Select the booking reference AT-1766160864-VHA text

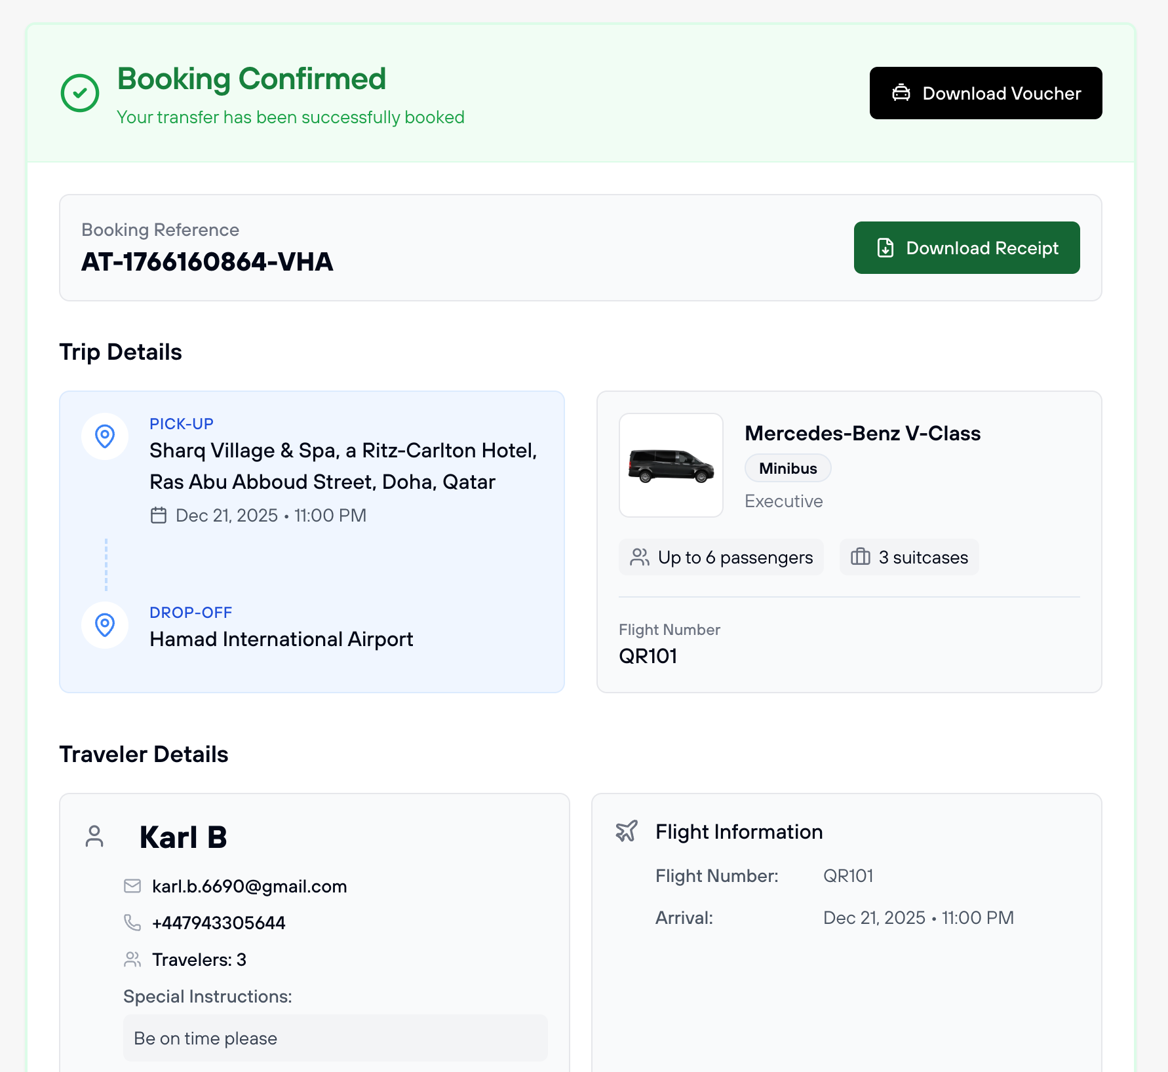tap(207, 262)
